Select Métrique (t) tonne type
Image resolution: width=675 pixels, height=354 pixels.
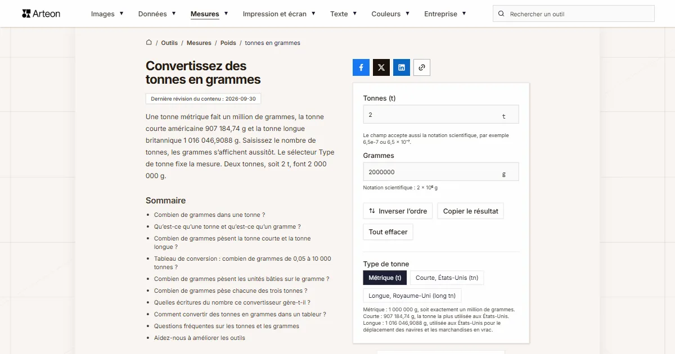pyautogui.click(x=385, y=278)
